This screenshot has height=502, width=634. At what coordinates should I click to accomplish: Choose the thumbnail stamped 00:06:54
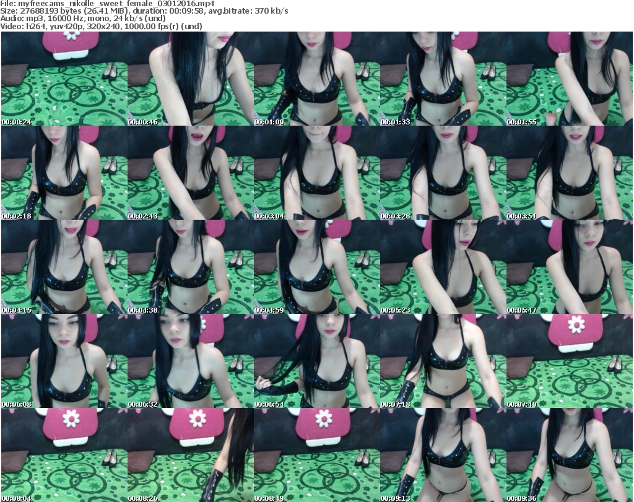317,361
